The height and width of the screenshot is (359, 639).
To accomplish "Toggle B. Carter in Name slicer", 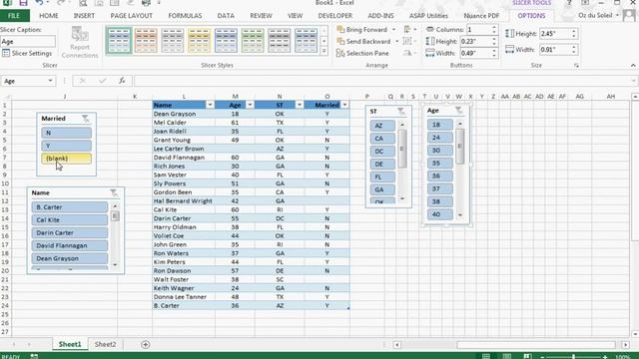I will [70, 207].
